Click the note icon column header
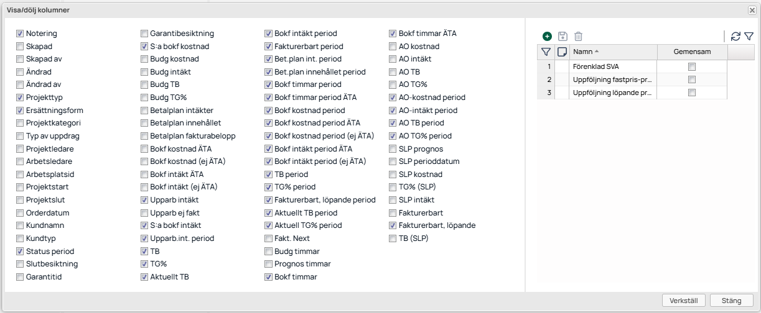 563,52
